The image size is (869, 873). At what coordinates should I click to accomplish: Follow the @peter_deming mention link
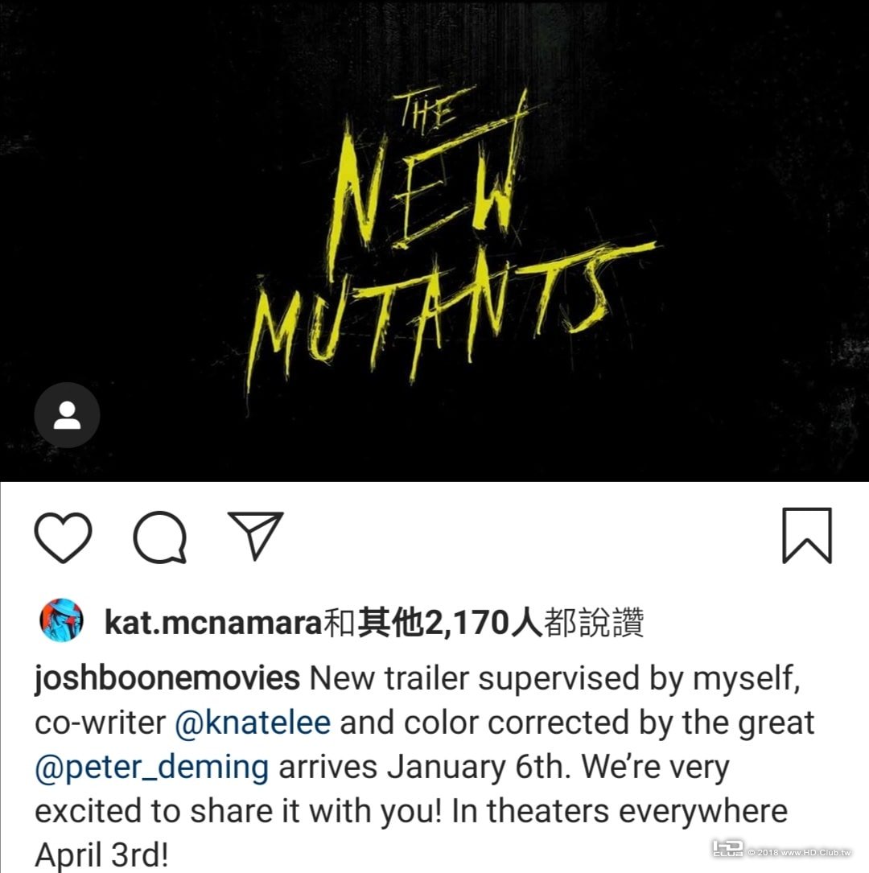pyautogui.click(x=152, y=768)
